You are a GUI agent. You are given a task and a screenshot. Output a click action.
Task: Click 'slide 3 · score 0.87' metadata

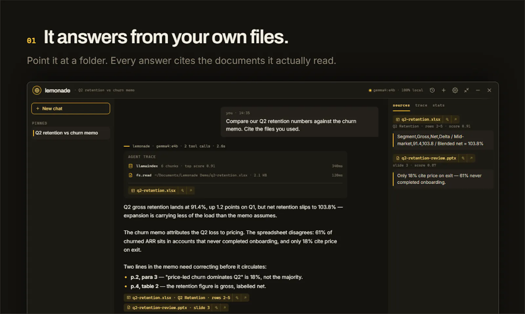pos(414,165)
